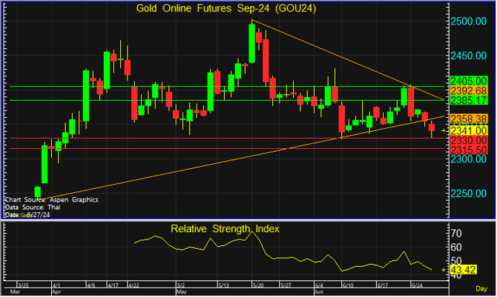Click the 70 level on RSI axis

[x=455, y=234]
